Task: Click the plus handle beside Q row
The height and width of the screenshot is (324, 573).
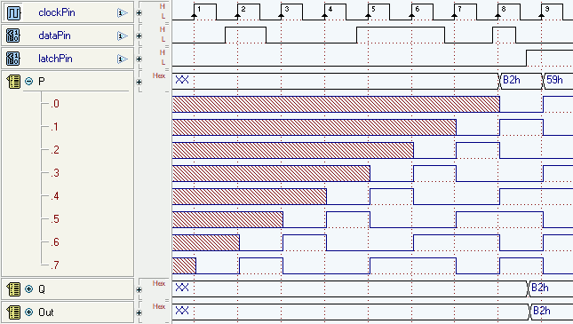Action: (139, 290)
